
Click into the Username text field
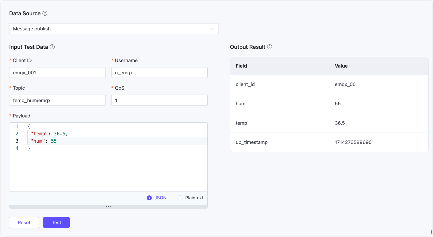(159, 73)
